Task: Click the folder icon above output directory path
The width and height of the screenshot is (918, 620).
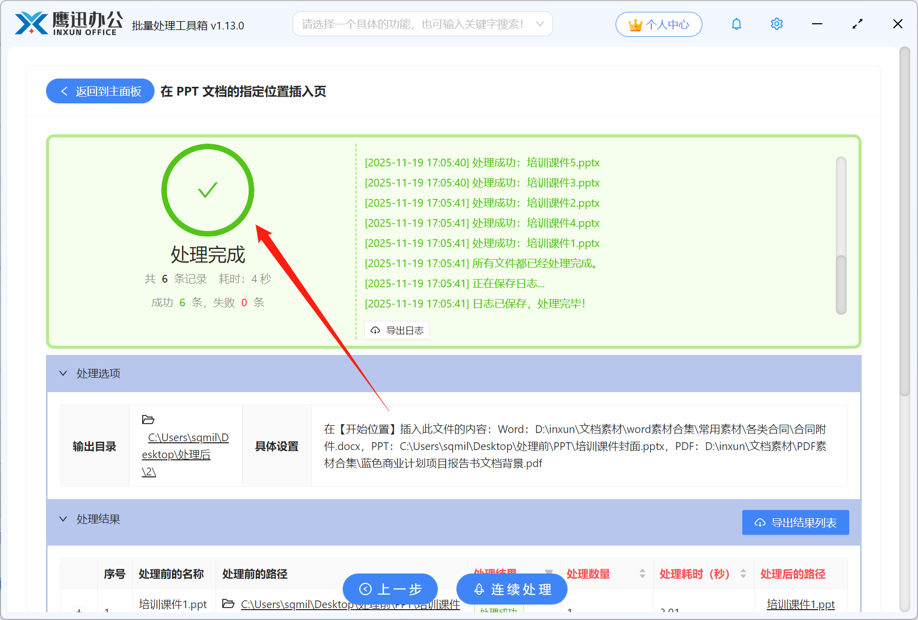Action: [149, 419]
